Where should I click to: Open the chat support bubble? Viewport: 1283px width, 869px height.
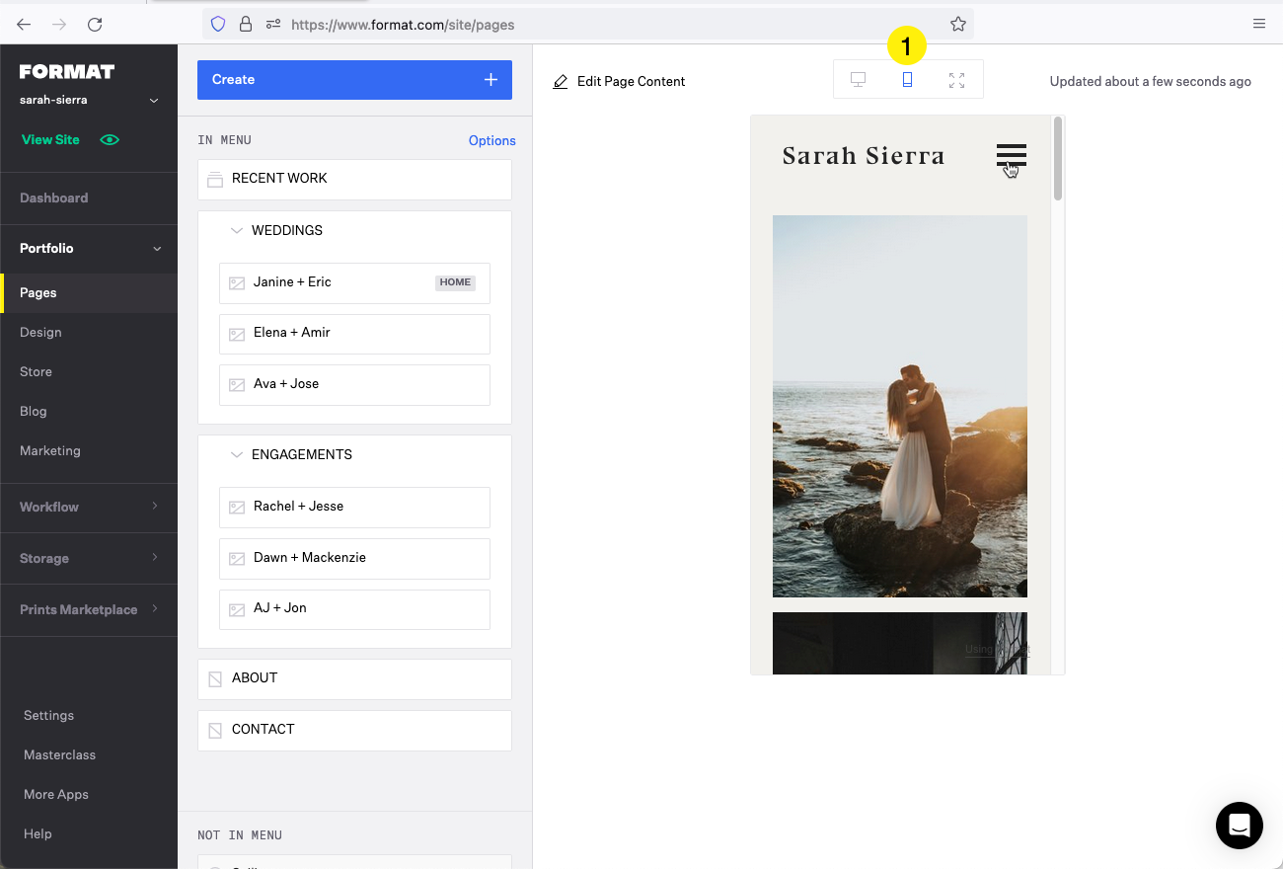1239,826
